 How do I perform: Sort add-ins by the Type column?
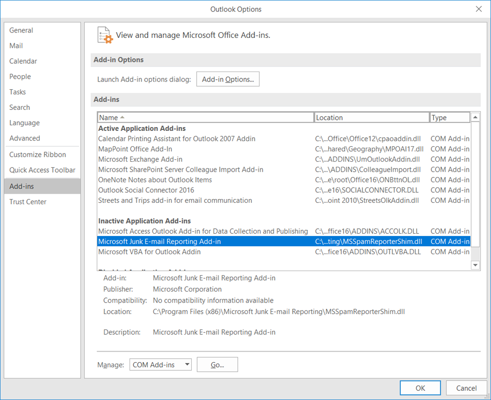[x=450, y=118]
